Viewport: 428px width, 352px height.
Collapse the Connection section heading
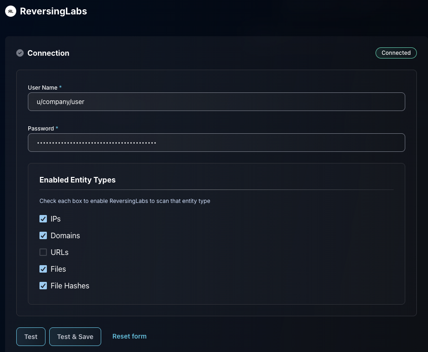(x=48, y=53)
